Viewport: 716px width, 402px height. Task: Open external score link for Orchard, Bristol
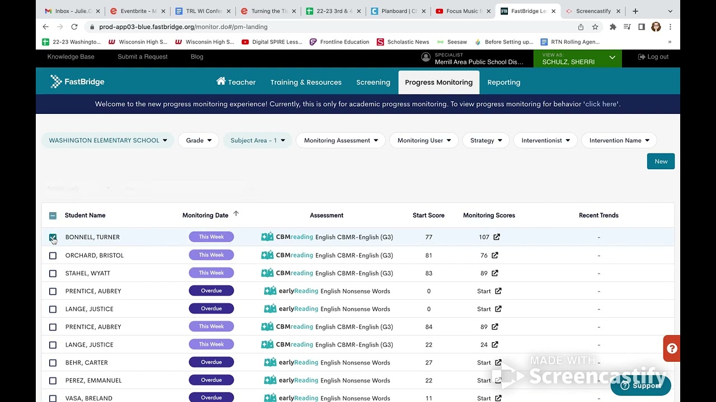[x=494, y=255]
